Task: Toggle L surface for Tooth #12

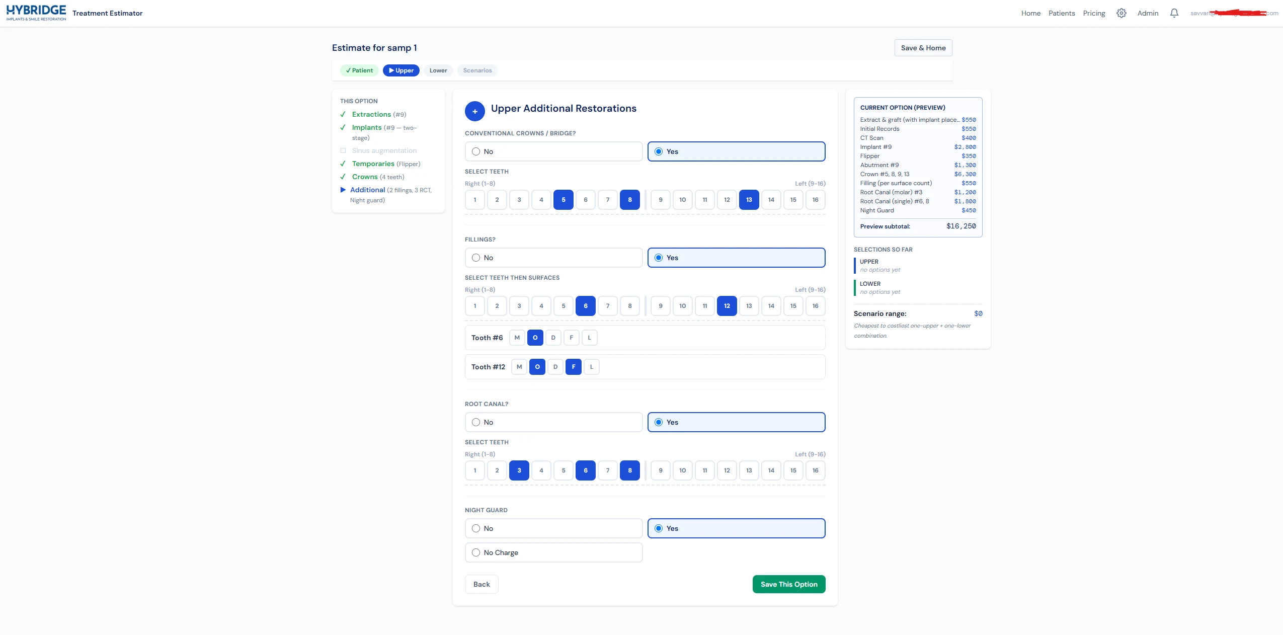Action: [592, 367]
